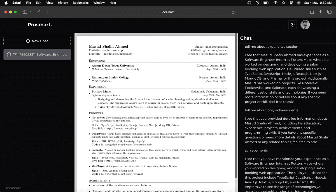Open the Safari menu
This screenshot has height=192, width=336.
17,3
